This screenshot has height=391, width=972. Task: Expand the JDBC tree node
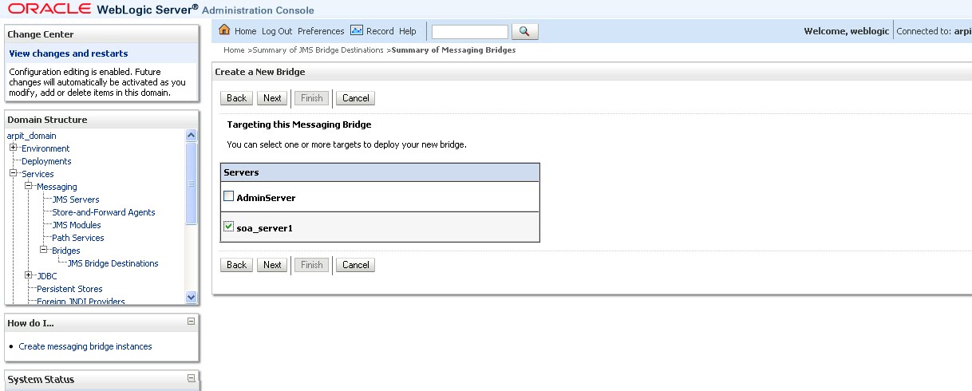tap(29, 275)
